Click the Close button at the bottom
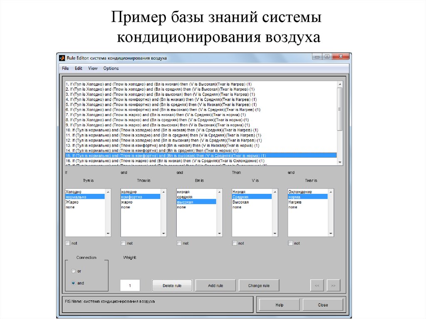426x319 pixels. [323, 305]
